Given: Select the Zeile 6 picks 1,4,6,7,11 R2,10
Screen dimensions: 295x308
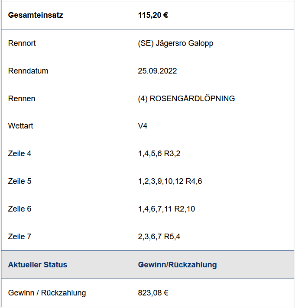Looking at the screenshot, I should pos(166,209).
